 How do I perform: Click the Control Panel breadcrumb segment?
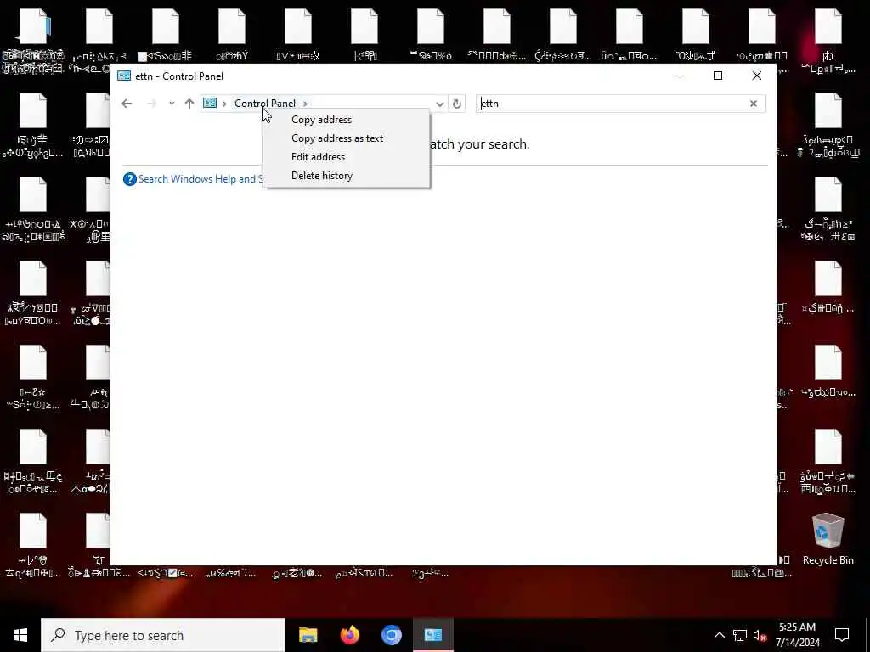[x=265, y=103]
